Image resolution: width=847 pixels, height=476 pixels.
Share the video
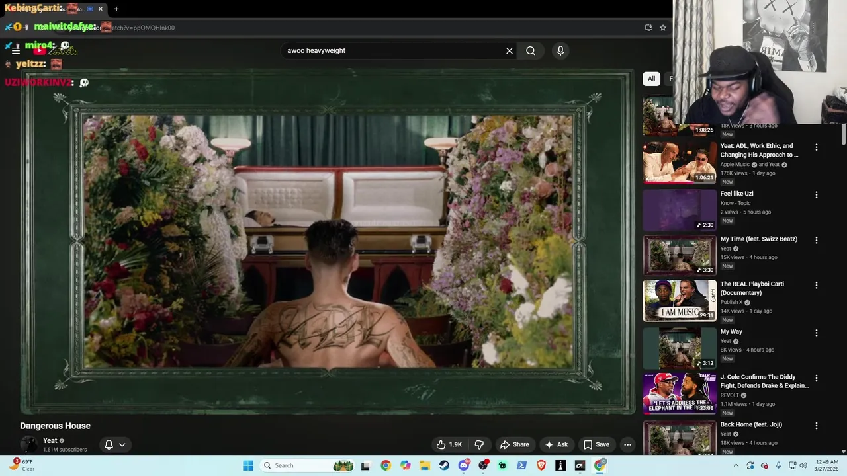click(514, 444)
